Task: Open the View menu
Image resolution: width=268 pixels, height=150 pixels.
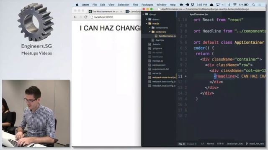Action: tap(111, 5)
